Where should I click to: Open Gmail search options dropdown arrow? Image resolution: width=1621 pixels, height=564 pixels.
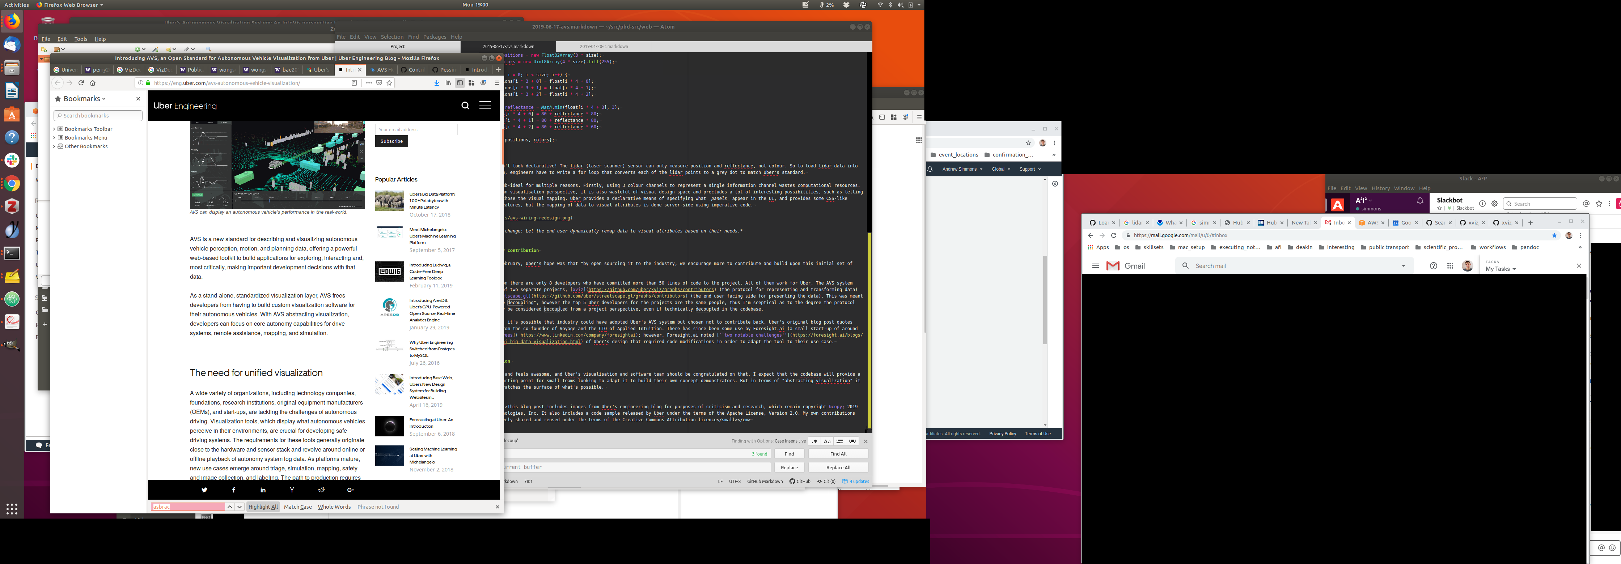click(x=1403, y=266)
